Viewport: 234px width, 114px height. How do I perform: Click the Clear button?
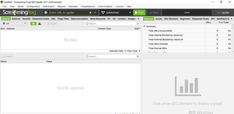click(154, 13)
